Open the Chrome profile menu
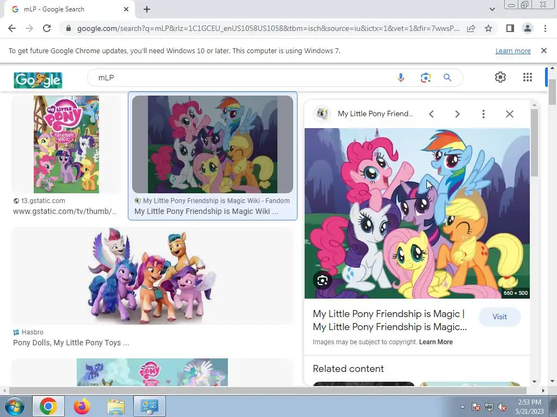 (x=528, y=28)
